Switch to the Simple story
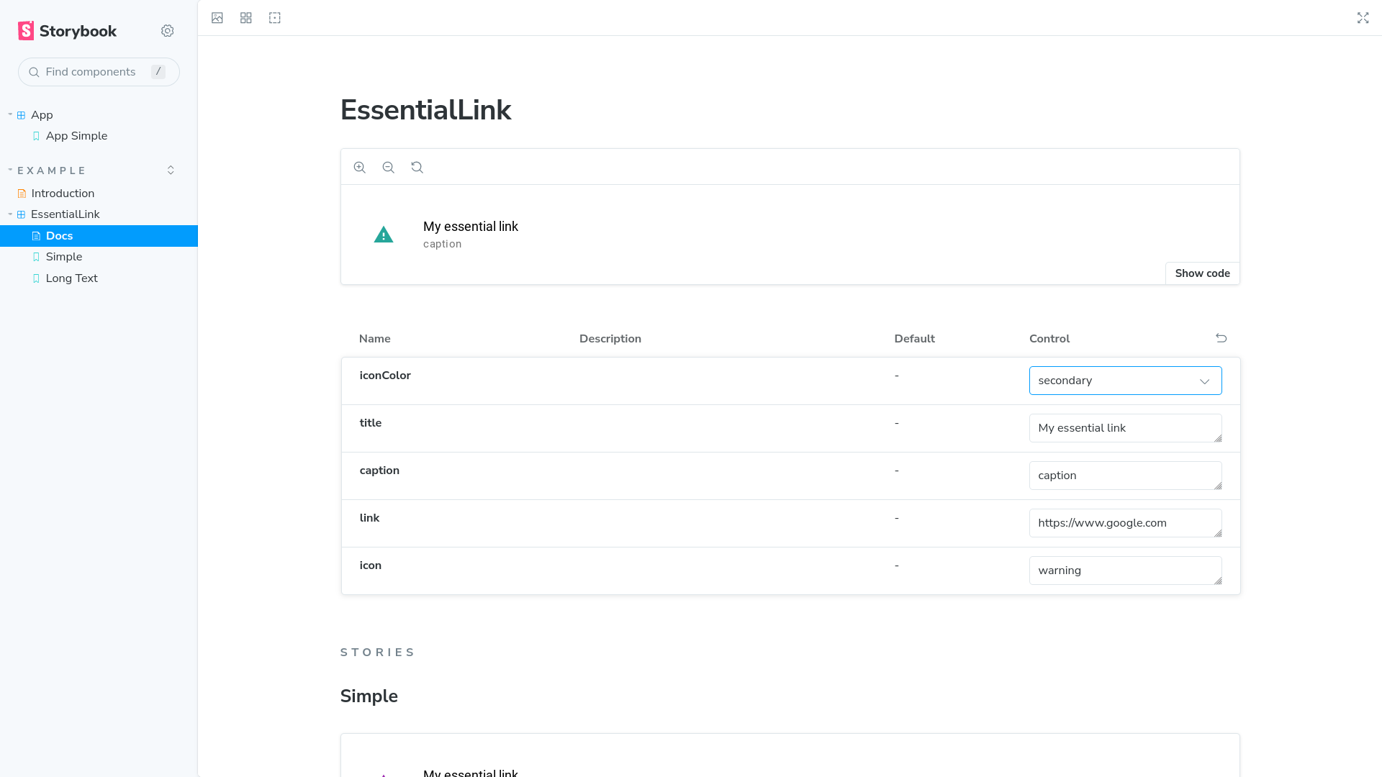Image resolution: width=1382 pixels, height=777 pixels. point(63,256)
